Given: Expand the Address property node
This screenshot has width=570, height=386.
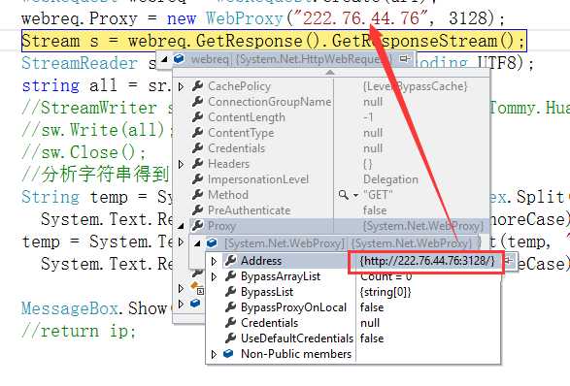Looking at the screenshot, I should (214, 261).
